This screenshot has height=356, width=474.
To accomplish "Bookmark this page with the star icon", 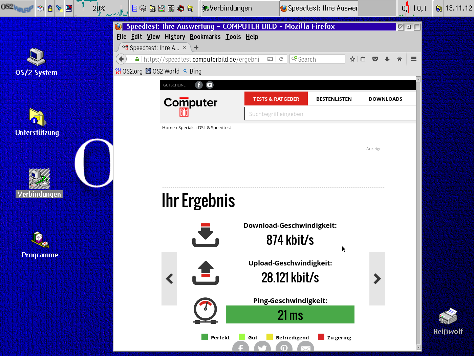I will (x=352, y=59).
